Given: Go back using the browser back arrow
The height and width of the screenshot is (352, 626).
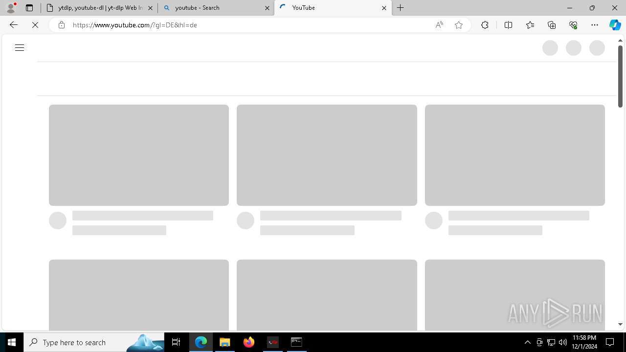Looking at the screenshot, I should point(13,25).
